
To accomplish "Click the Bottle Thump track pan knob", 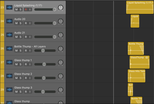I will click(x=60, y=49).
